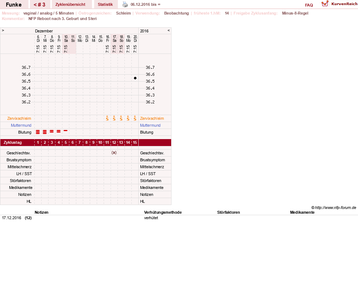Click the right 36.2 temperature label

(x=150, y=102)
